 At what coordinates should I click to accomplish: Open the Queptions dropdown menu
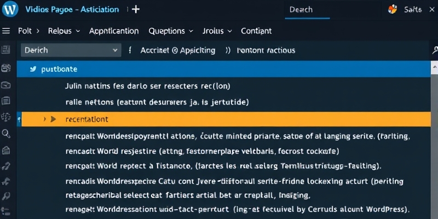point(171,31)
